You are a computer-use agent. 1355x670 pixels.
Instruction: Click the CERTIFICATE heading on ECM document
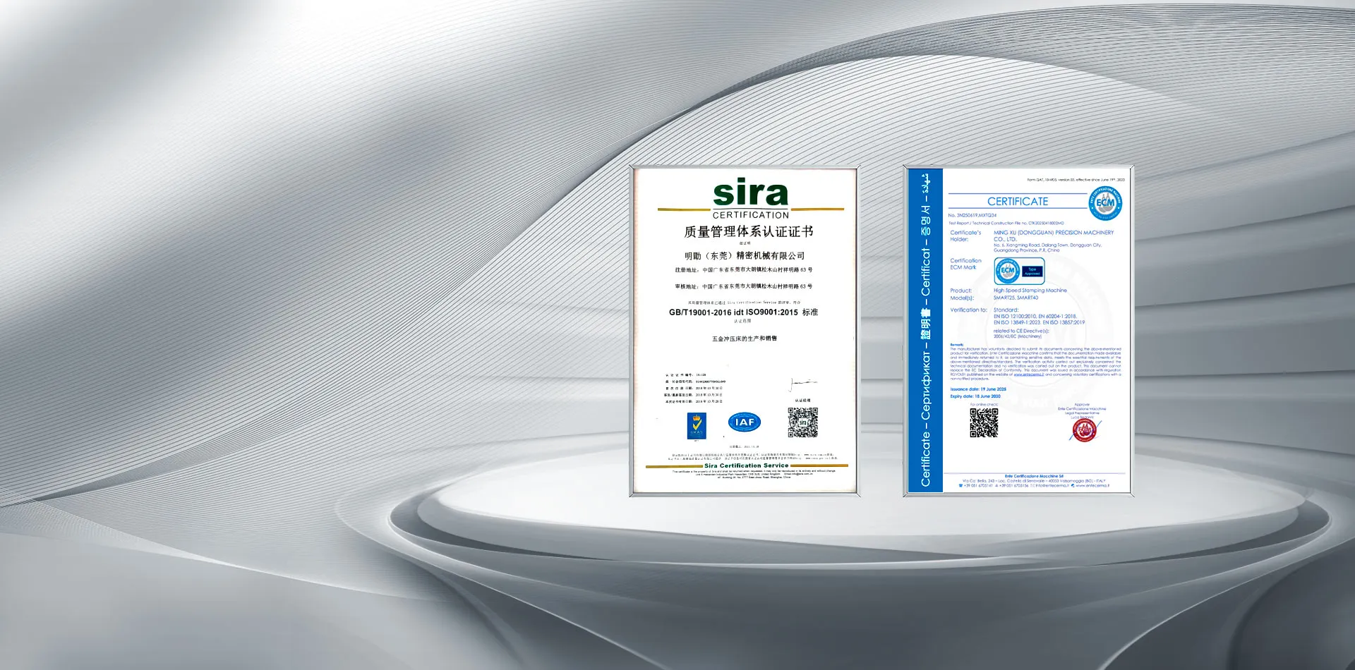[1017, 202]
